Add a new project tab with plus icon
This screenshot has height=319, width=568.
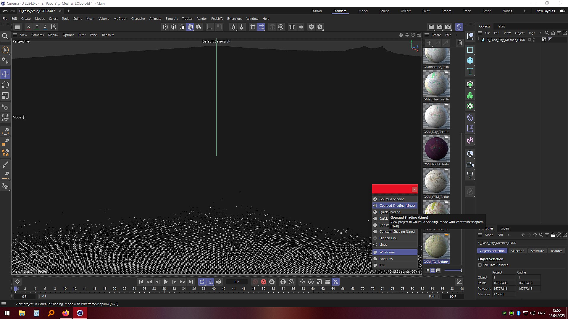pyautogui.click(x=68, y=11)
